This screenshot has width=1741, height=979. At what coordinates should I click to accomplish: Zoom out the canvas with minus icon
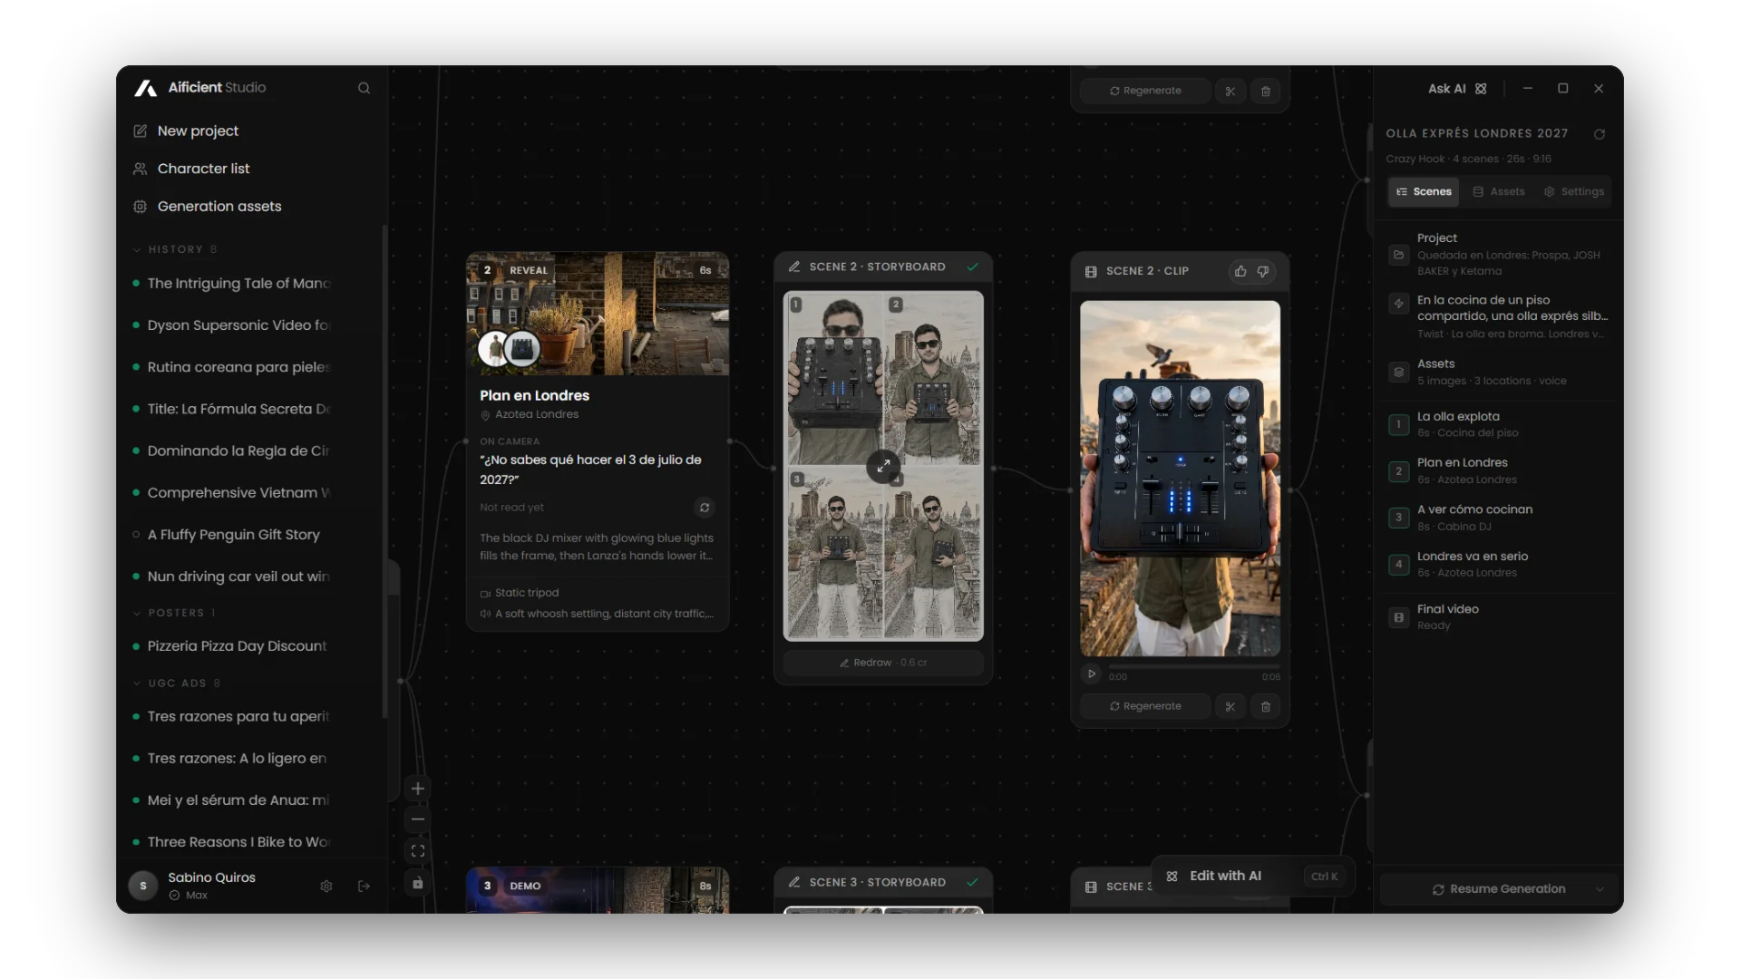click(x=417, y=819)
